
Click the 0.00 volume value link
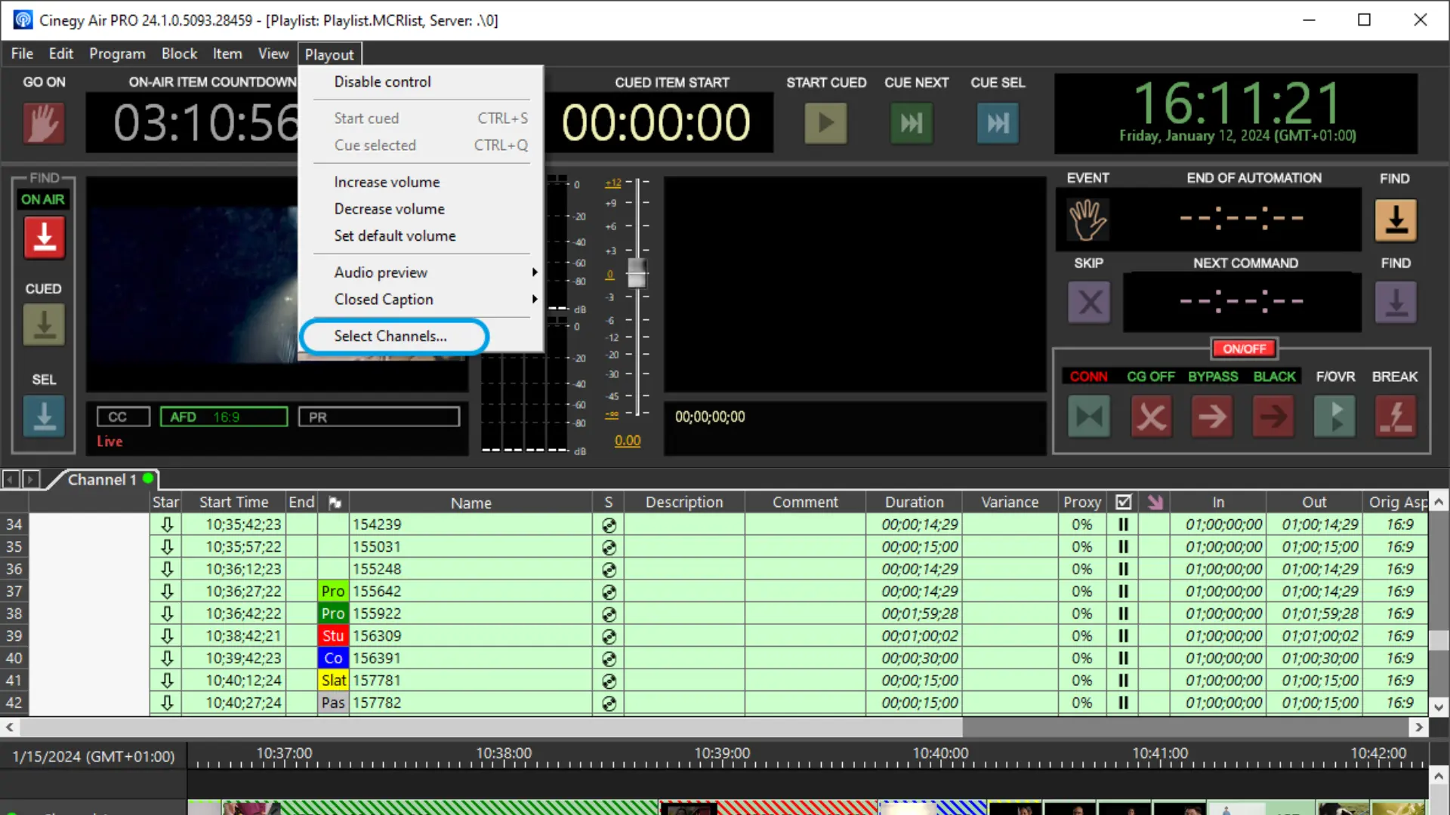pyautogui.click(x=627, y=441)
